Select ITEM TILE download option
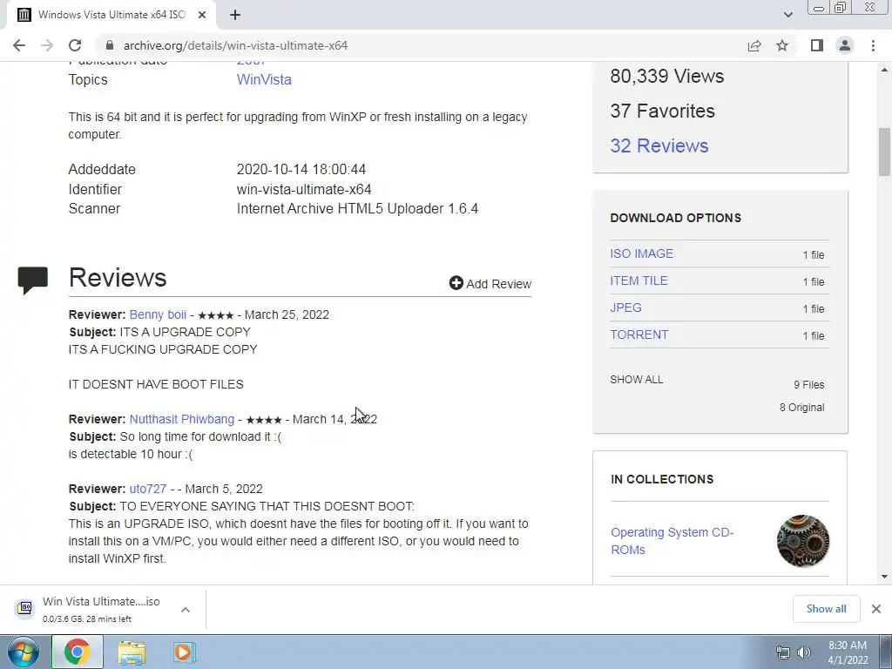Screen dimensions: 892x669 (x=639, y=280)
